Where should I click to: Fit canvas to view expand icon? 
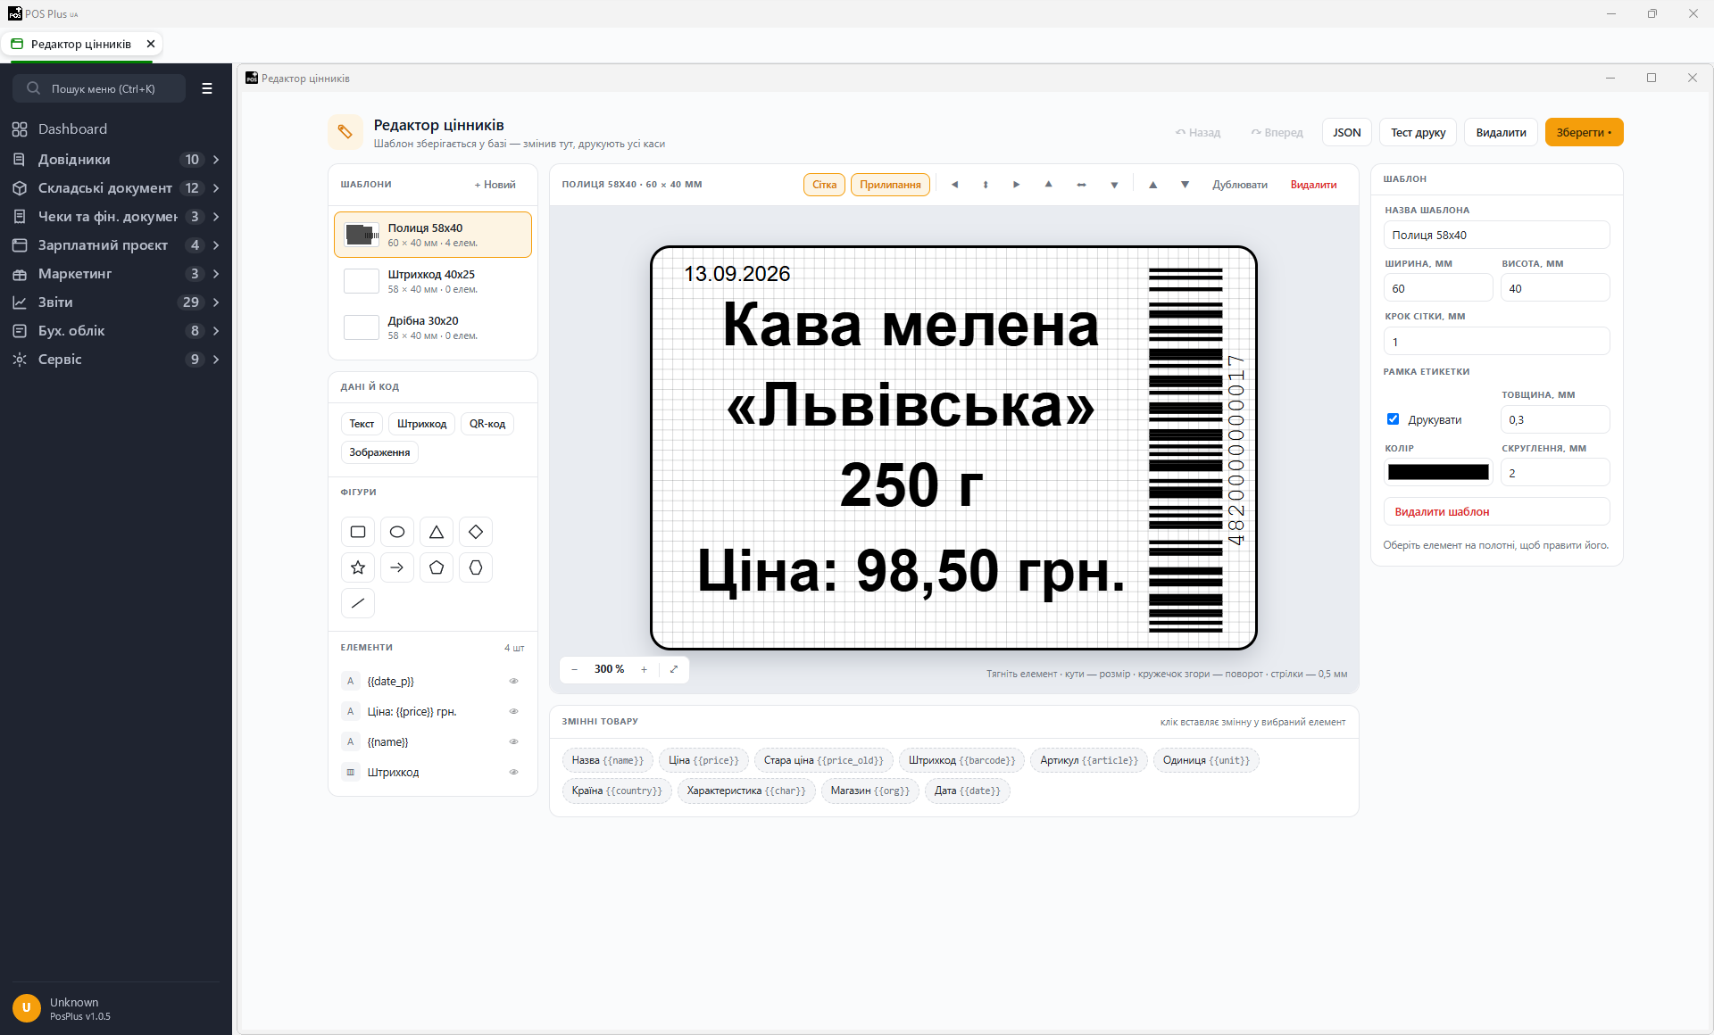point(674,669)
